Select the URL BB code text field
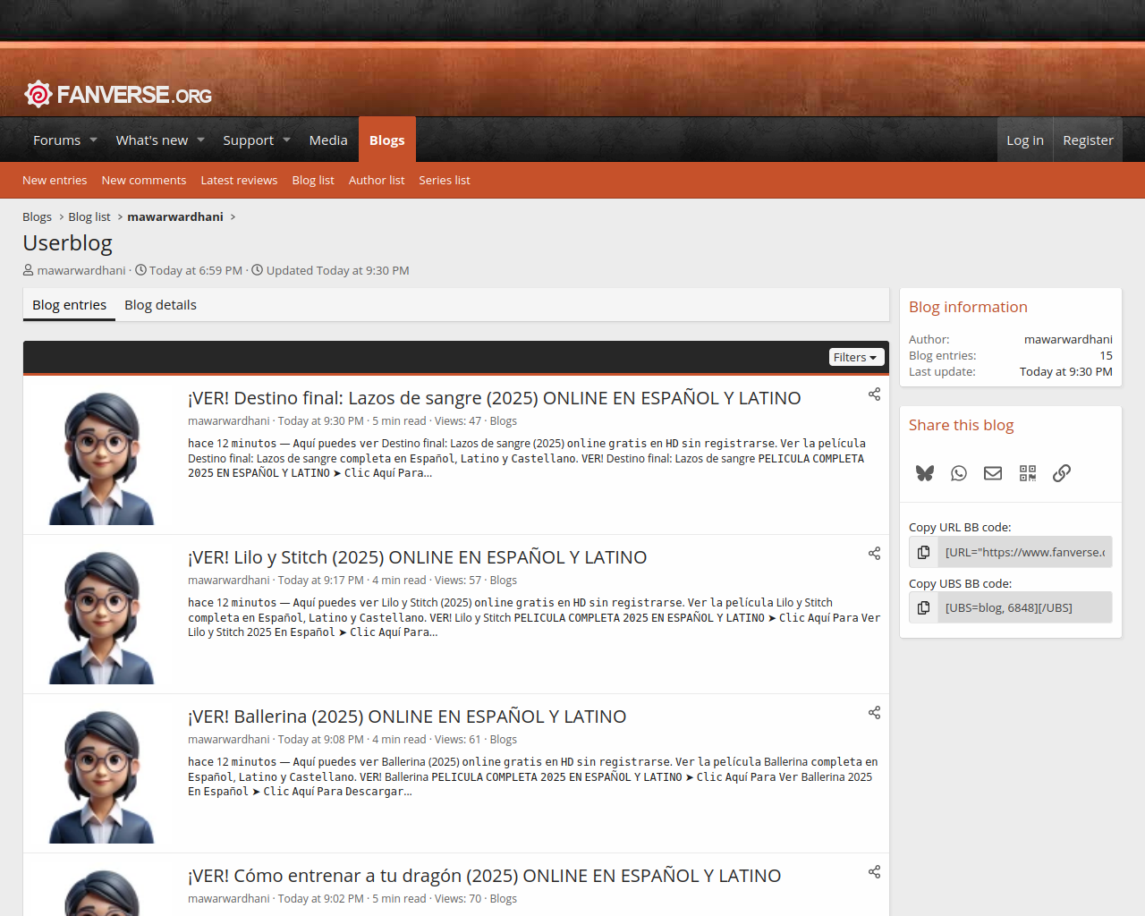The height and width of the screenshot is (916, 1145). (x=1025, y=552)
